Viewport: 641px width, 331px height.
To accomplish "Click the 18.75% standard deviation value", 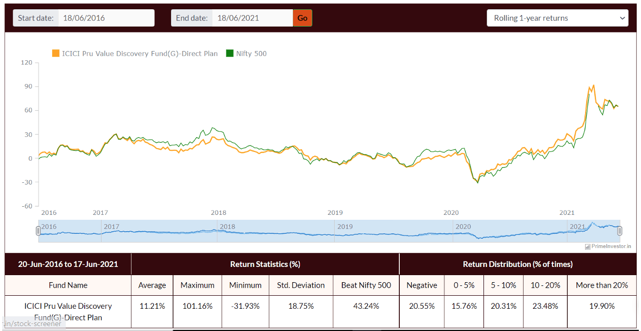I will click(x=301, y=307).
